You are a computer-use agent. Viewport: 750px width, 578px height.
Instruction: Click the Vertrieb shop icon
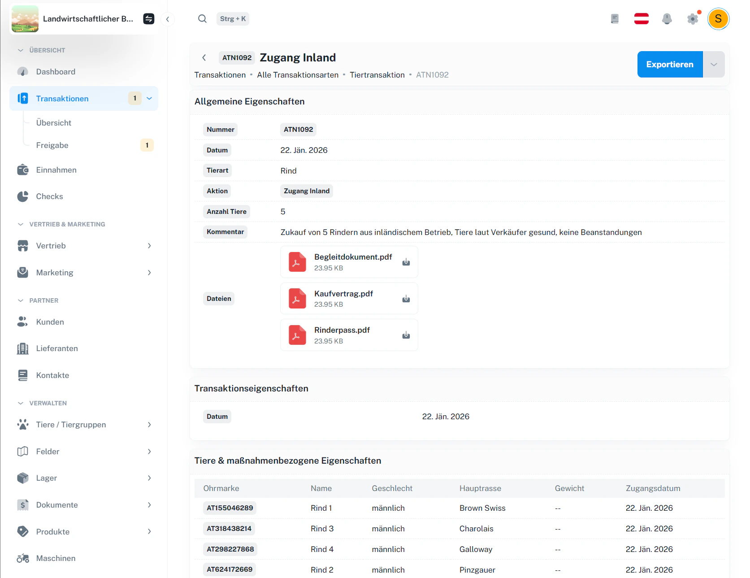(22, 246)
